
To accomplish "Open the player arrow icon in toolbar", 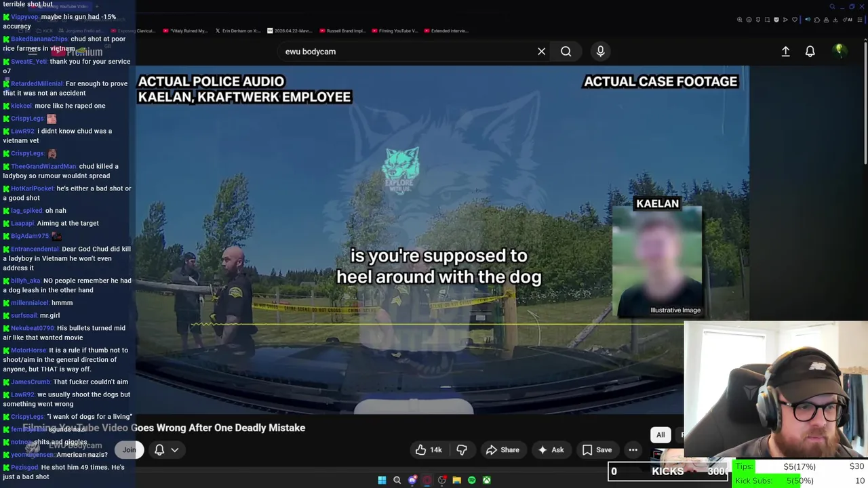I will pos(785,20).
